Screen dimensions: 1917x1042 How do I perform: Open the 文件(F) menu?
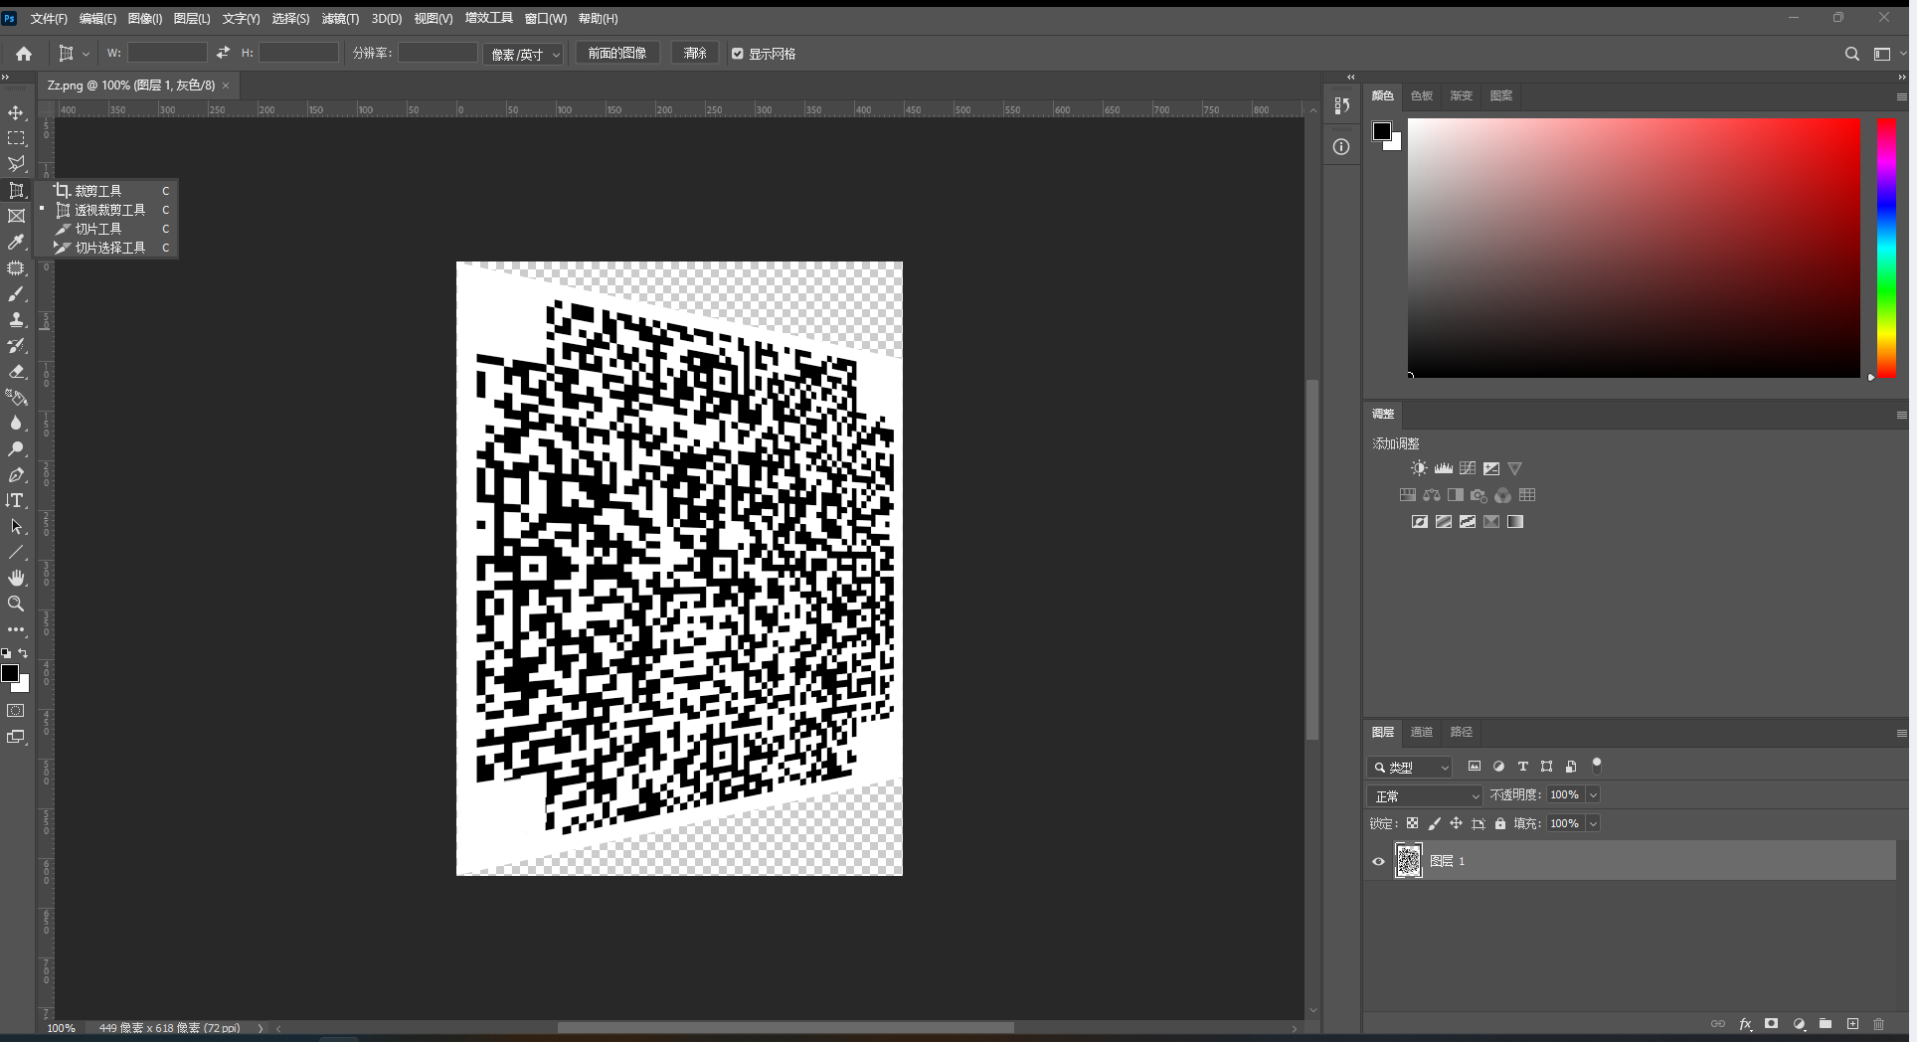click(49, 19)
